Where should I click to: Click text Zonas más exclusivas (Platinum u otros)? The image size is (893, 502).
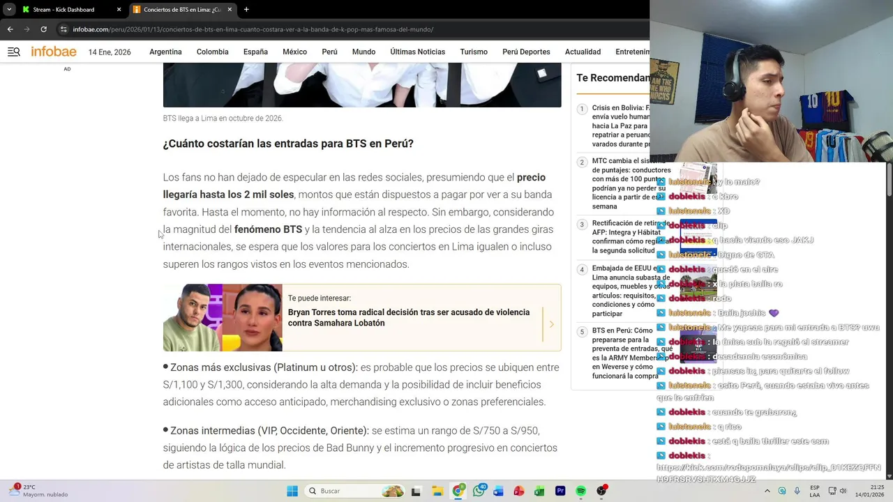point(264,367)
